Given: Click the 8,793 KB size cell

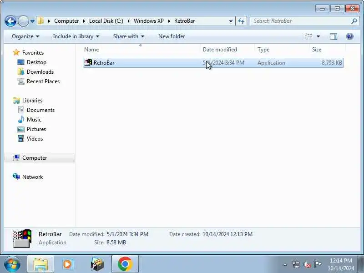Looking at the screenshot, I should [332, 63].
